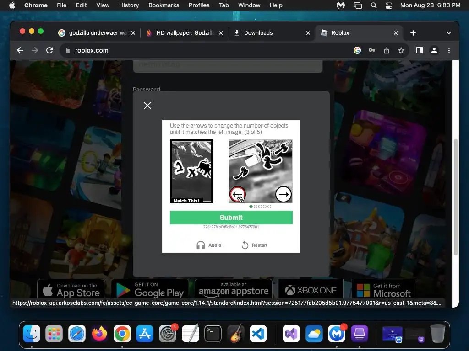The image size is (469, 351).
Task: Close the HD wallpaper tab
Action: click(x=221, y=33)
